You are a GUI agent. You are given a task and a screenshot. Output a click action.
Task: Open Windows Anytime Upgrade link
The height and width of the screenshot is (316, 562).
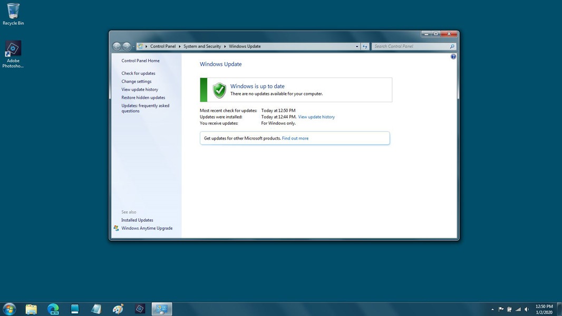tap(147, 229)
